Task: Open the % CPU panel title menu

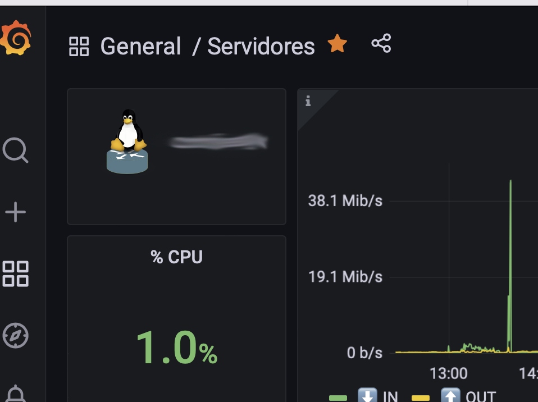Action: tap(177, 257)
